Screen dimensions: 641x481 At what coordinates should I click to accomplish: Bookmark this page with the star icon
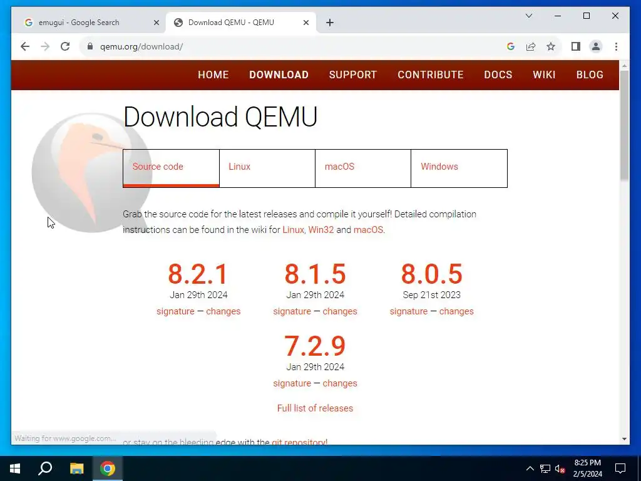(551, 46)
